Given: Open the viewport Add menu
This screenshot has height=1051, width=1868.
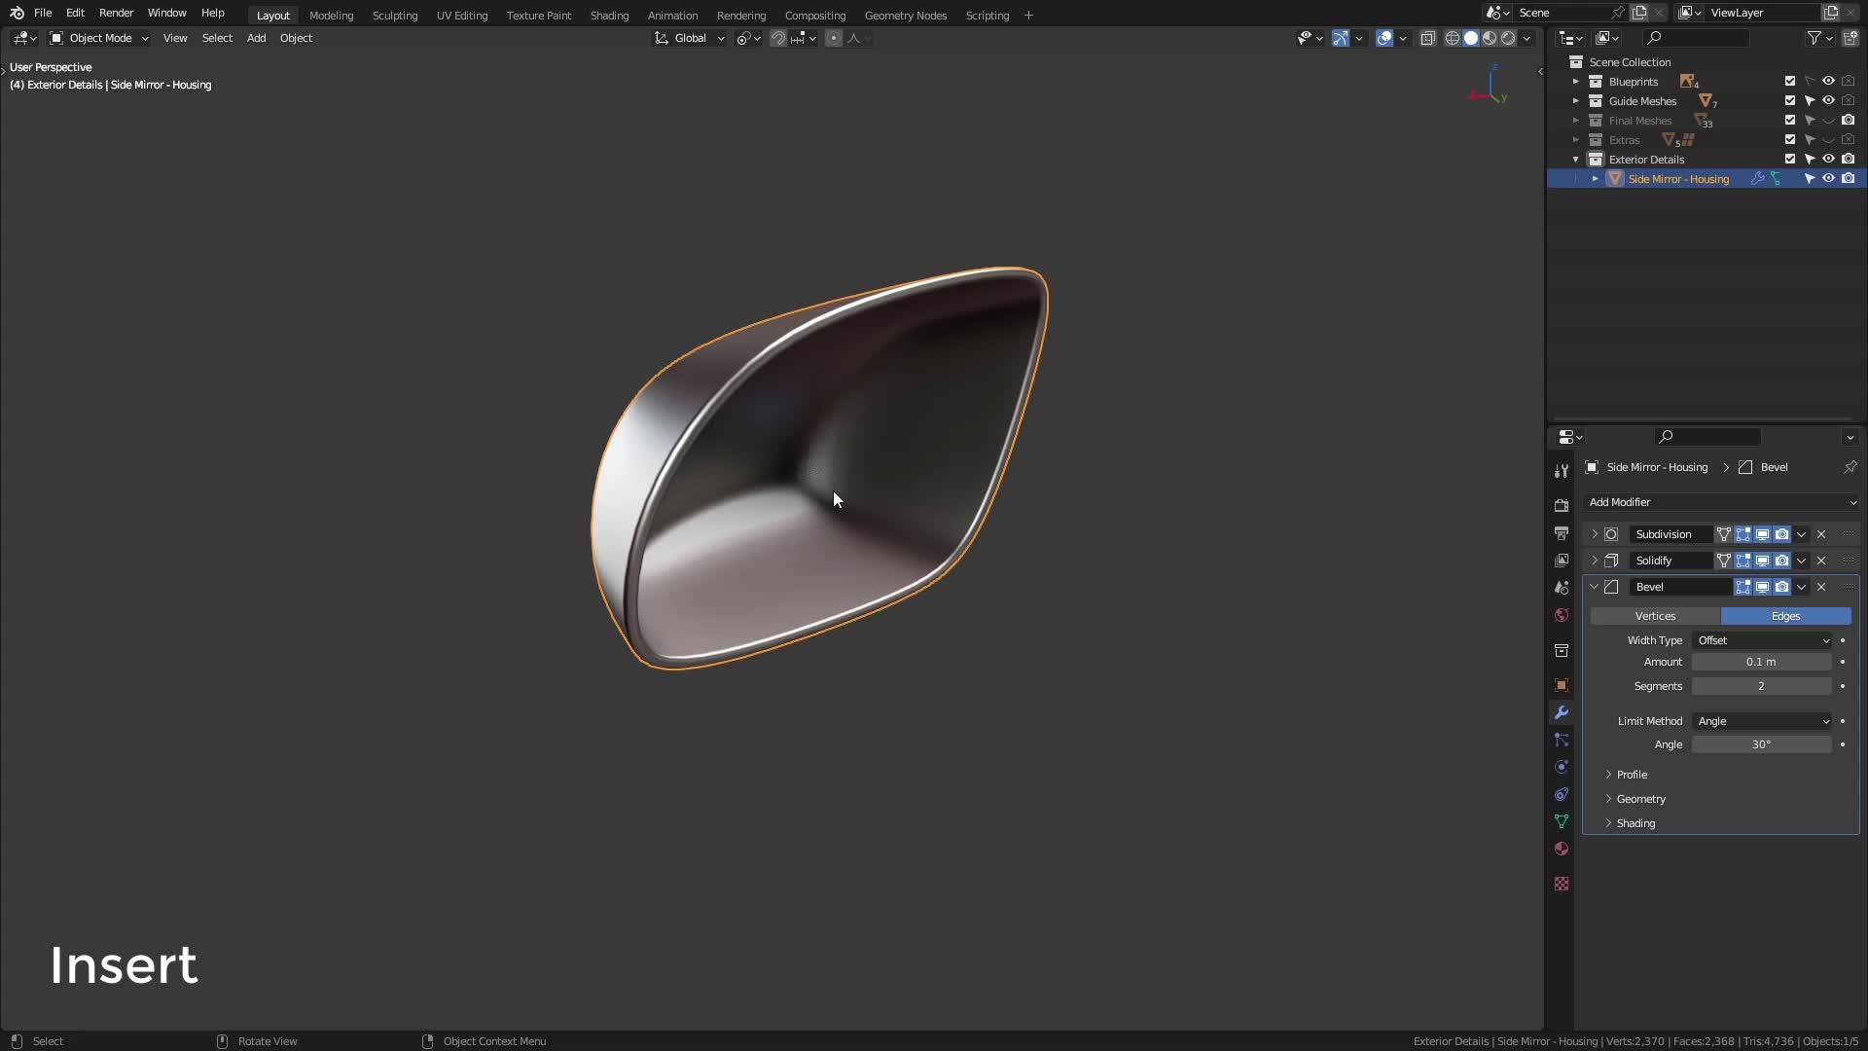Looking at the screenshot, I should click(256, 38).
